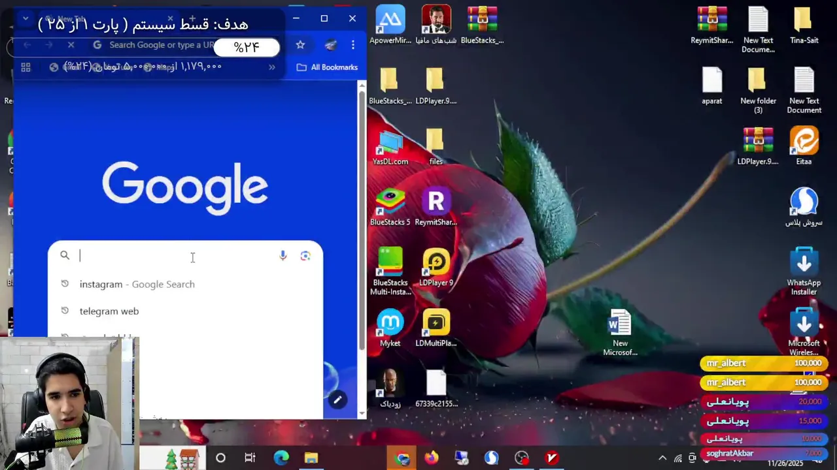
Task: Open the Chrome tab search dropdown
Action: coord(26,19)
